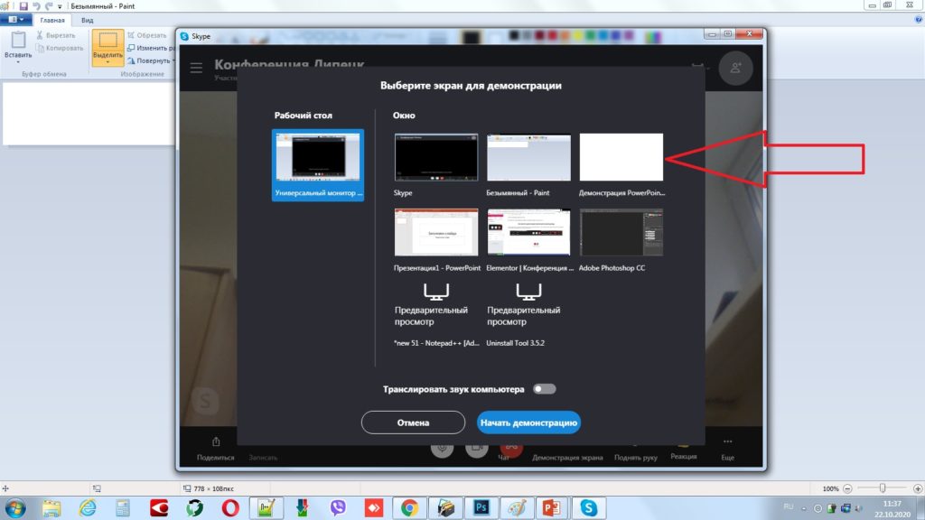Select the Безымянный - Paint window thumbnail

pos(528,157)
